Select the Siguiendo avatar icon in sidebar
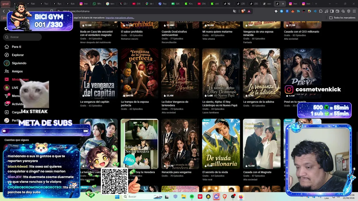This screenshot has height=201, width=358. 7,63
